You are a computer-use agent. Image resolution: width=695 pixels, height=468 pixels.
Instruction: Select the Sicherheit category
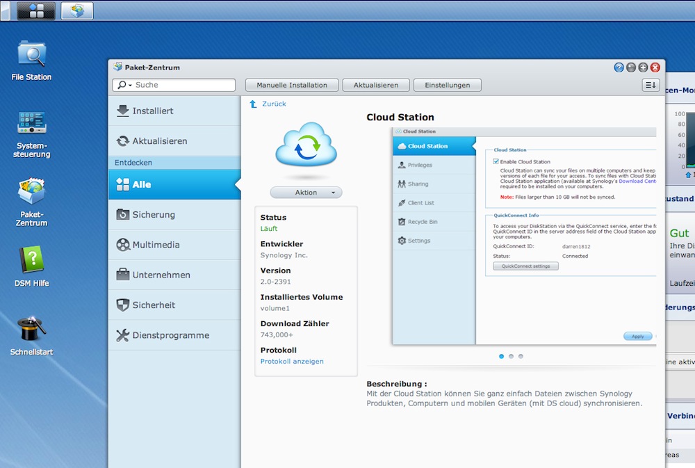click(174, 305)
